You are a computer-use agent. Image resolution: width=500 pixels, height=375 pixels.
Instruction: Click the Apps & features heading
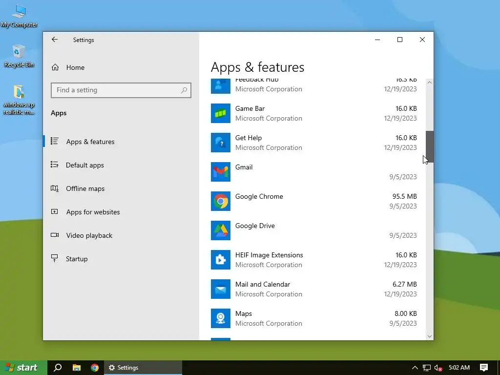[x=258, y=67]
